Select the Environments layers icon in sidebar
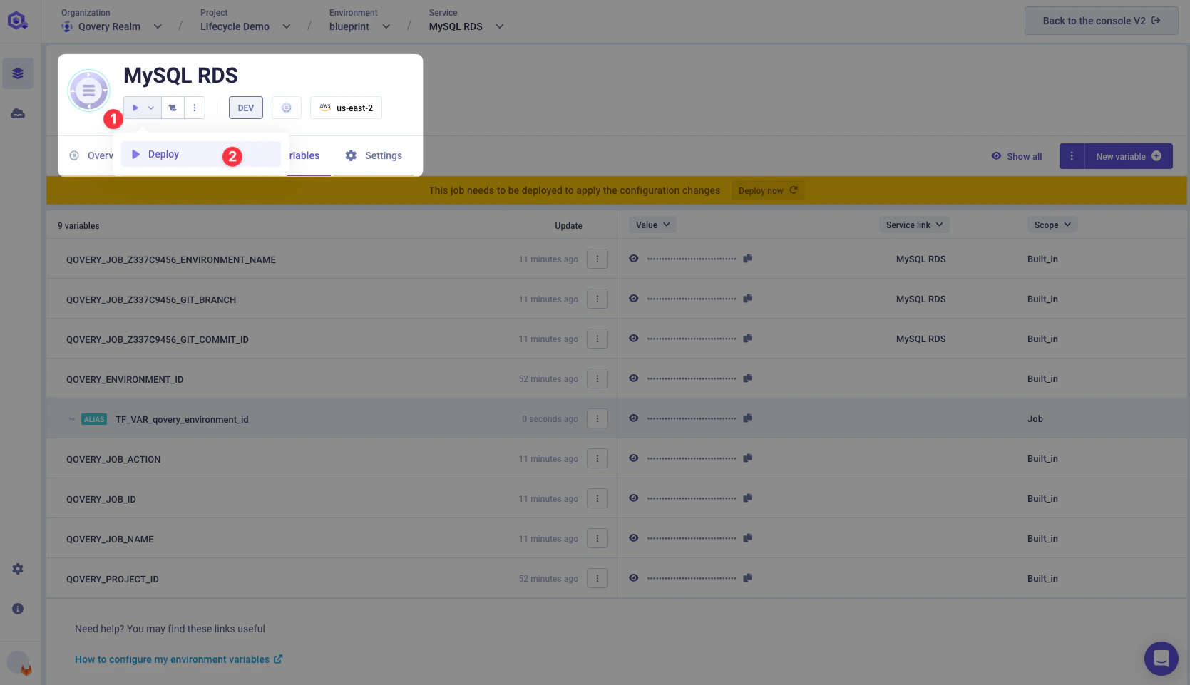 (17, 73)
